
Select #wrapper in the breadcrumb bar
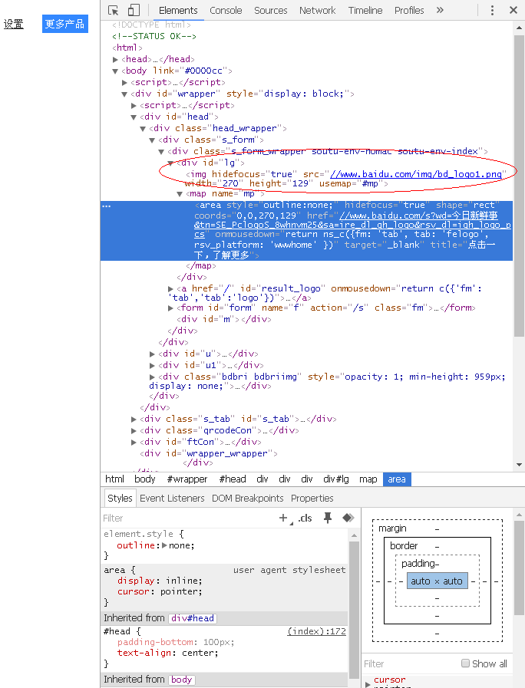tap(187, 479)
